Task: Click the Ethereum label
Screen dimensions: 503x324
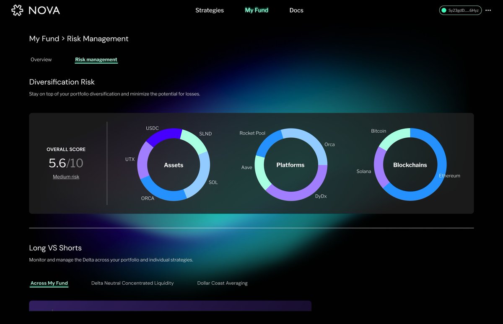Action: (x=449, y=176)
